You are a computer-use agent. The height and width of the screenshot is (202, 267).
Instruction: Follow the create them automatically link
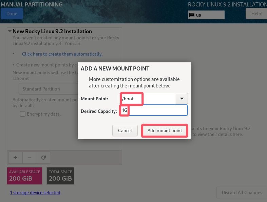pyautogui.click(x=62, y=54)
